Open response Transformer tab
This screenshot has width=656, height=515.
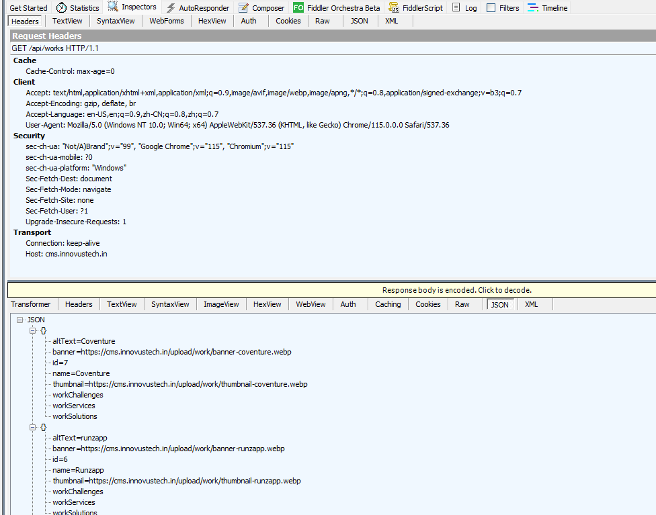[x=30, y=304]
